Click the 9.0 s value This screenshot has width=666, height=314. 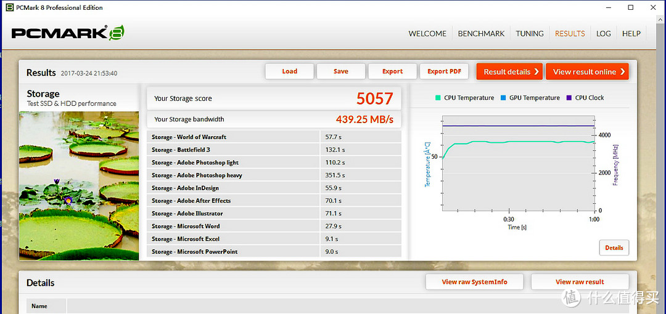click(x=331, y=252)
